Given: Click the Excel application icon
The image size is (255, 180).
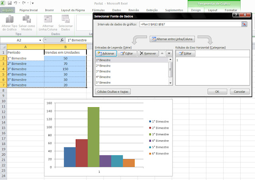Looking at the screenshot, I should click(2, 3).
